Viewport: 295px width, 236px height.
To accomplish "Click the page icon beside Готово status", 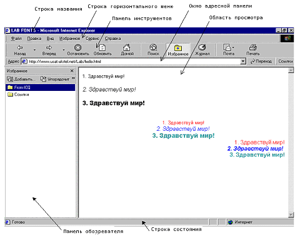I will click(x=7, y=222).
